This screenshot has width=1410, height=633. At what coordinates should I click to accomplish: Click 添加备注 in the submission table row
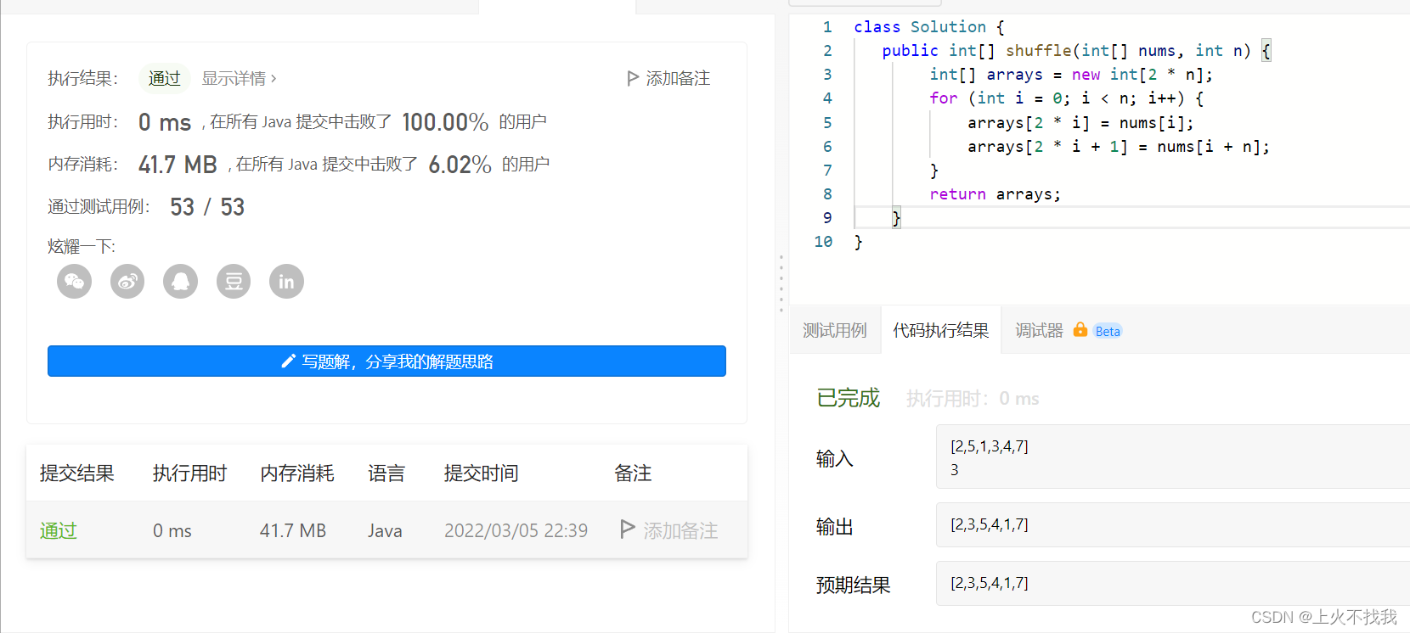tap(680, 530)
